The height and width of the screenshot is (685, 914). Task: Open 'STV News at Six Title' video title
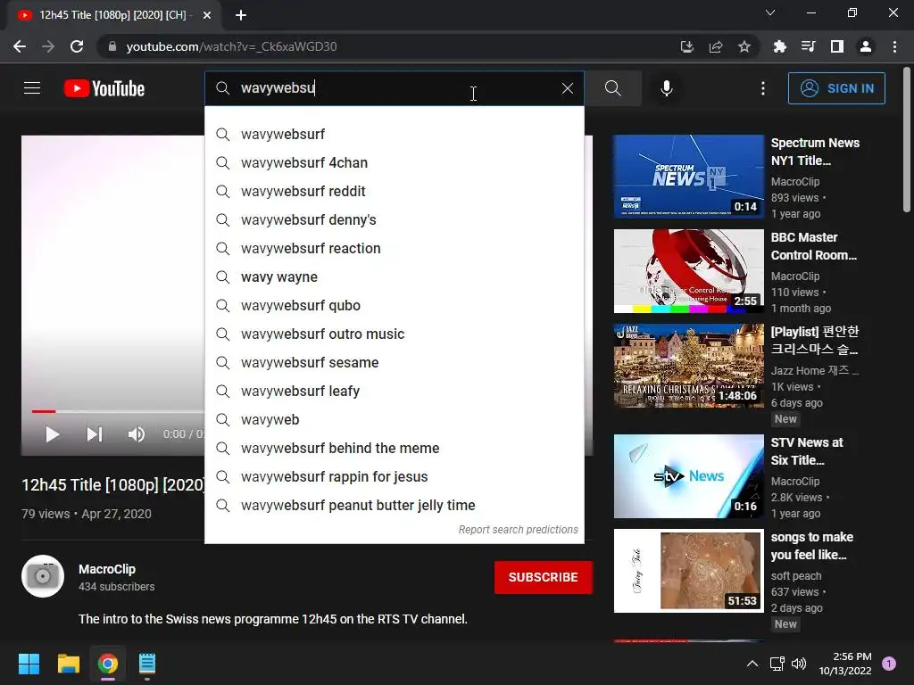coord(807,451)
